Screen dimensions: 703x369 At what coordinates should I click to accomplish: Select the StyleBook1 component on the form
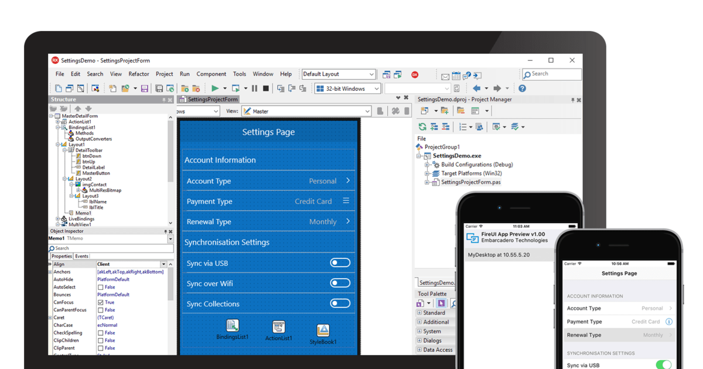click(x=323, y=328)
